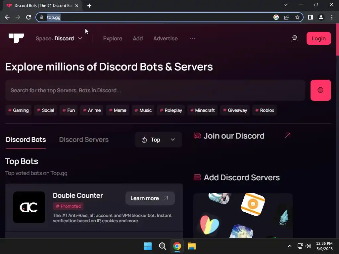The width and height of the screenshot is (339, 254).
Task: Select the Giveaway tag
Action: (x=235, y=110)
